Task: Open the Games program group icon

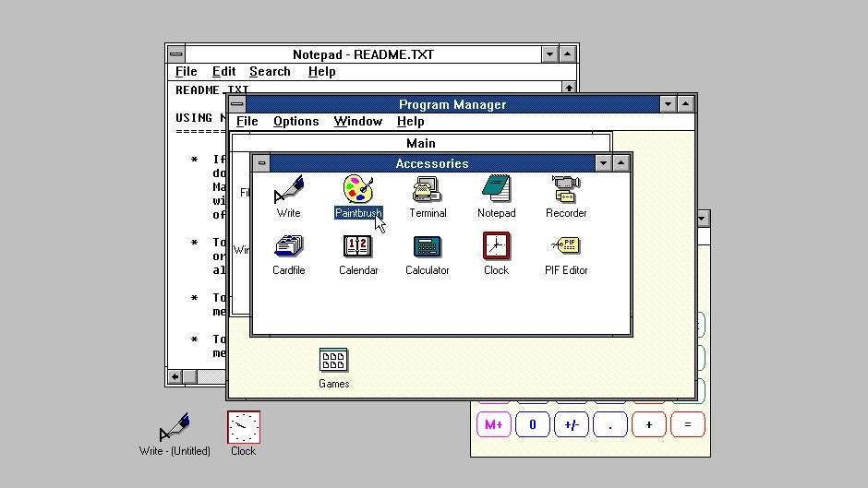Action: click(x=333, y=361)
